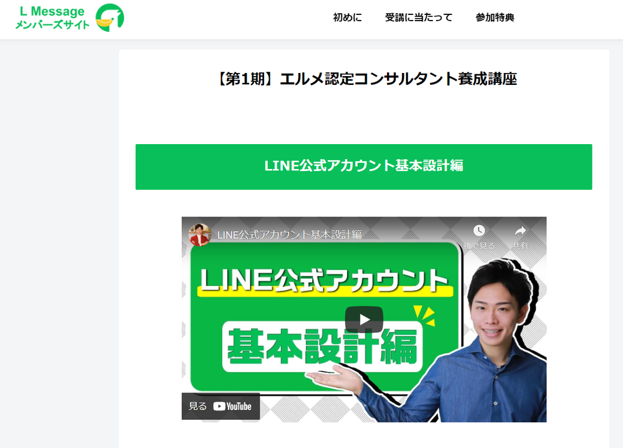The image size is (623, 448).
Task: Play the embedded YouTube video
Action: (x=364, y=319)
